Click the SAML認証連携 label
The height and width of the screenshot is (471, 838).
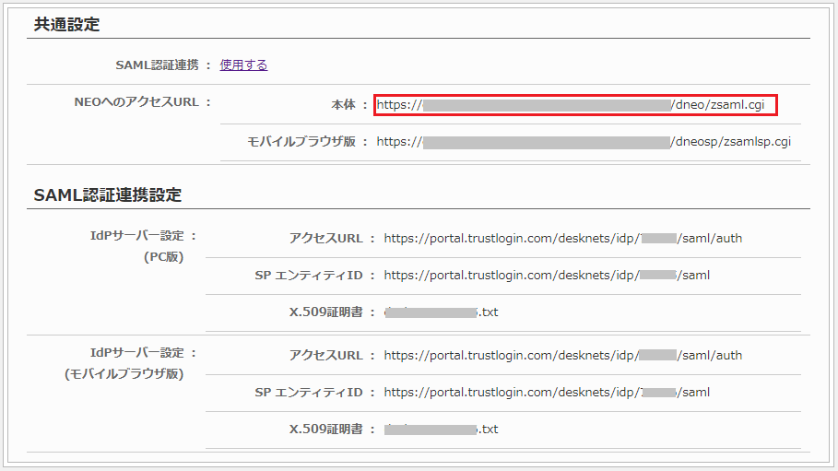(157, 65)
